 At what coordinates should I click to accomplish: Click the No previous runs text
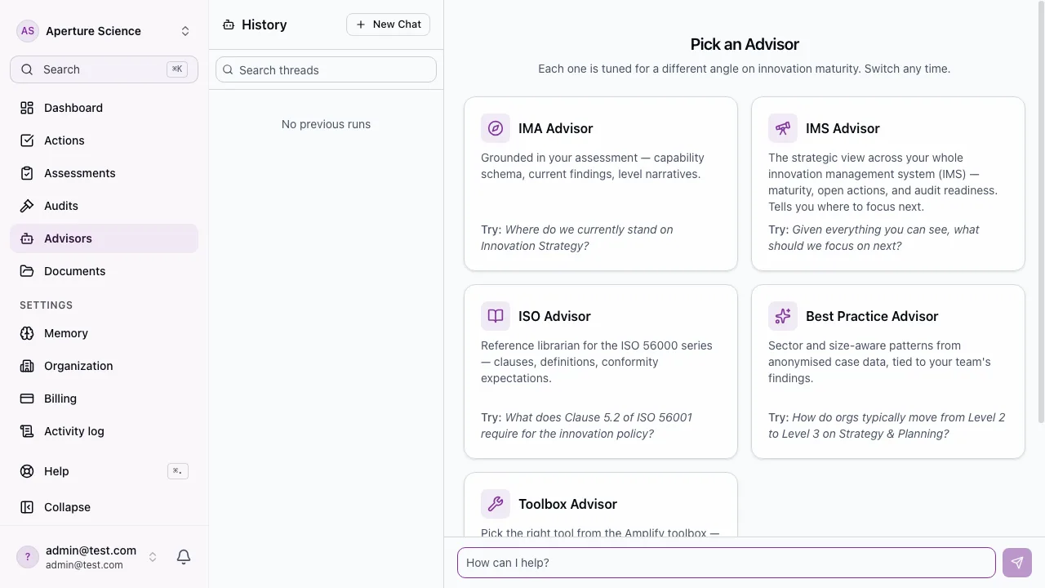[326, 124]
